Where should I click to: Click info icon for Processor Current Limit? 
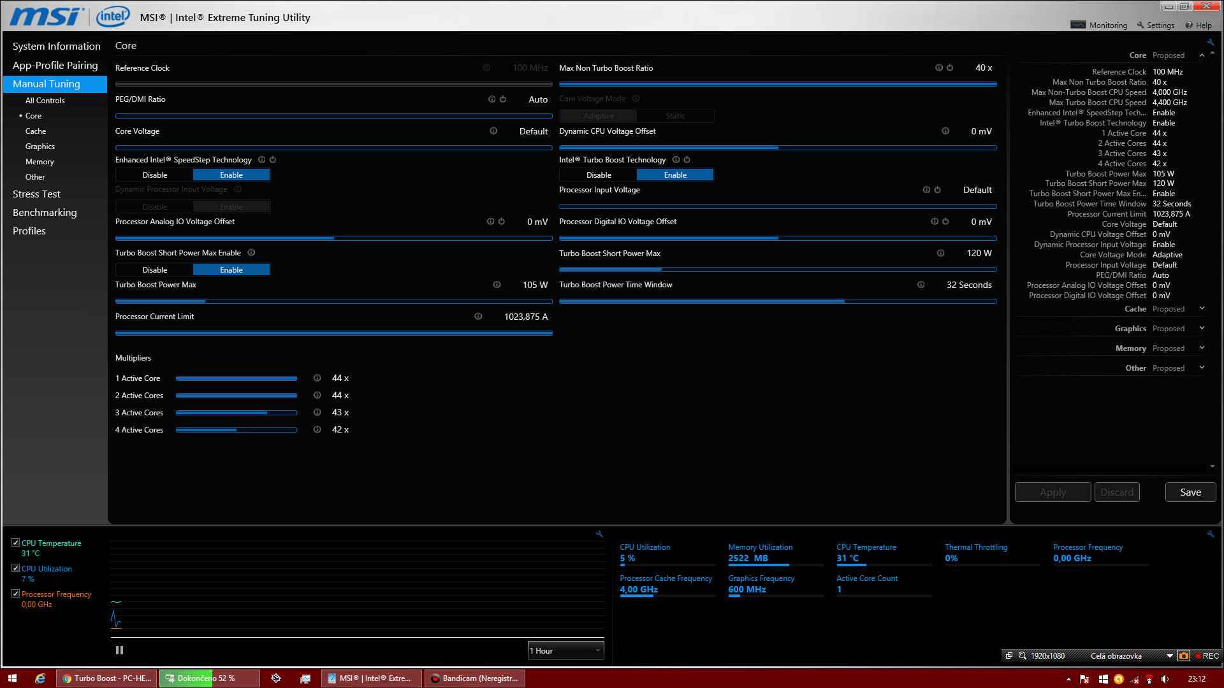point(478,317)
